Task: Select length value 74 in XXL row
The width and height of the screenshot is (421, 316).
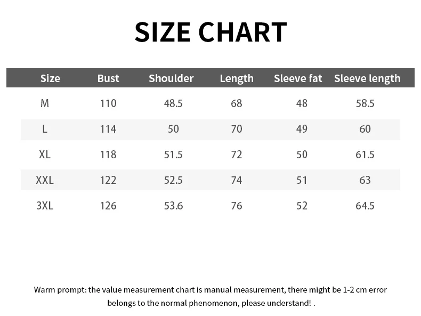Action: pos(237,180)
